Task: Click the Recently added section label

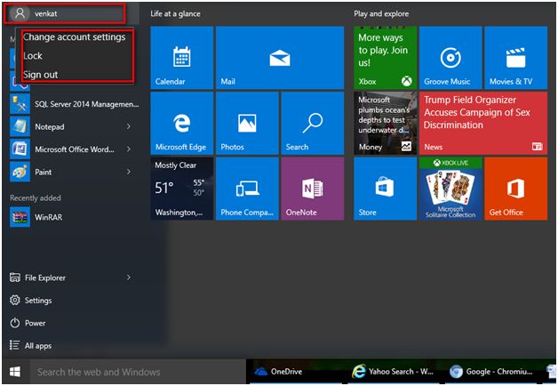Action: (36, 198)
